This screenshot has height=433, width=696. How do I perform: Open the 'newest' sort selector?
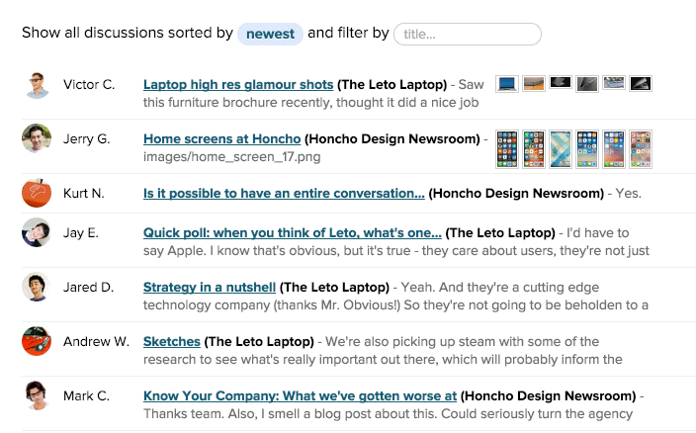click(x=270, y=34)
